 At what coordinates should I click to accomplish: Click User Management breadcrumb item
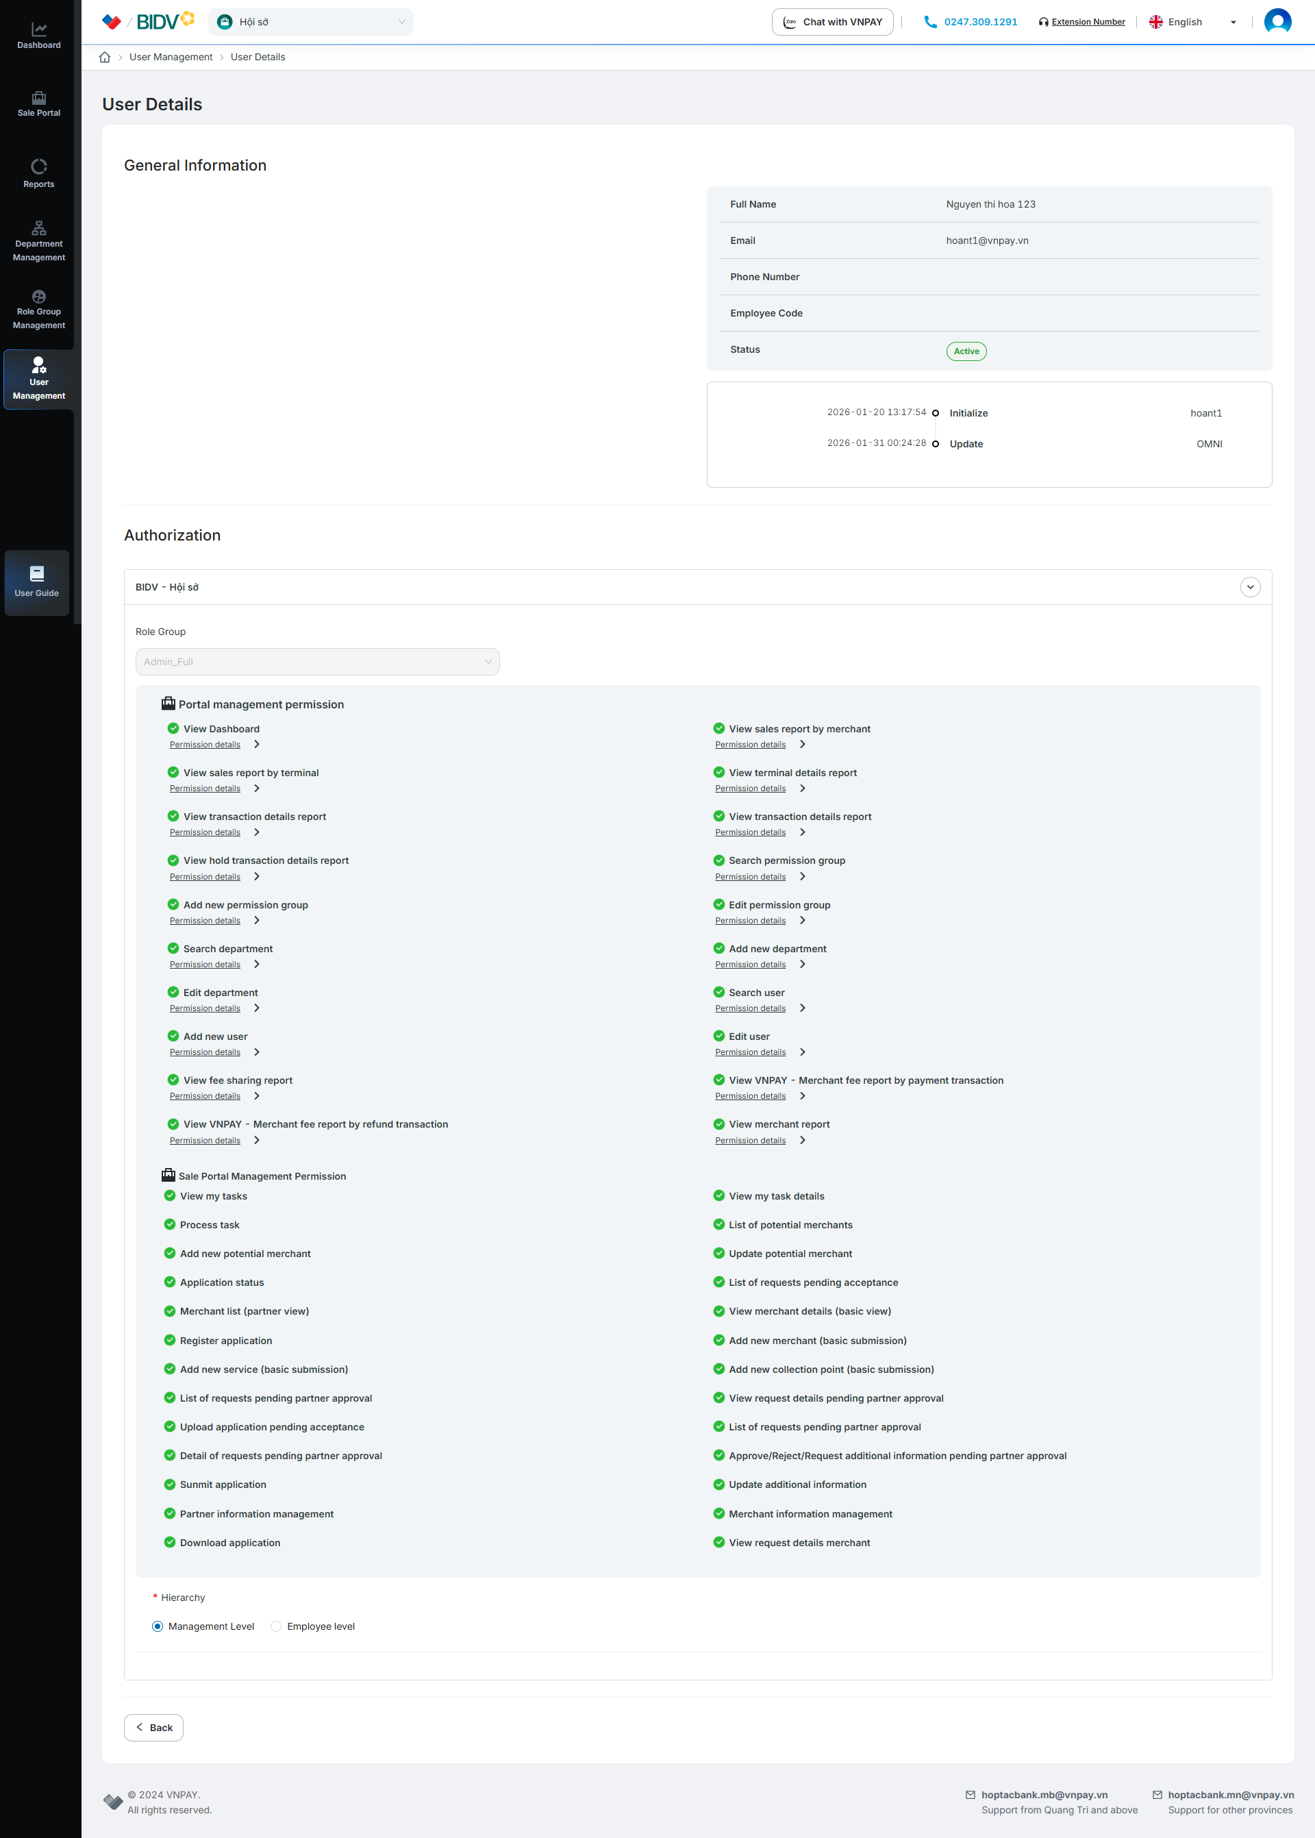(x=171, y=58)
